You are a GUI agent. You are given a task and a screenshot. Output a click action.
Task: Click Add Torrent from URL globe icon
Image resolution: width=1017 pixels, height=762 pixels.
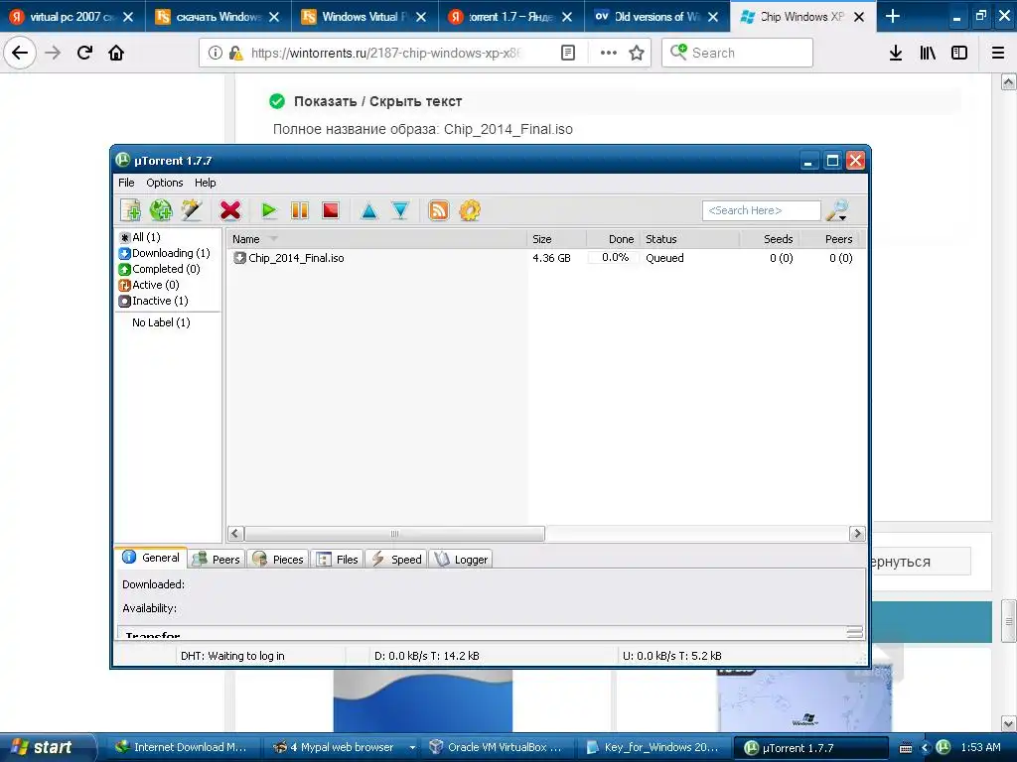point(161,210)
